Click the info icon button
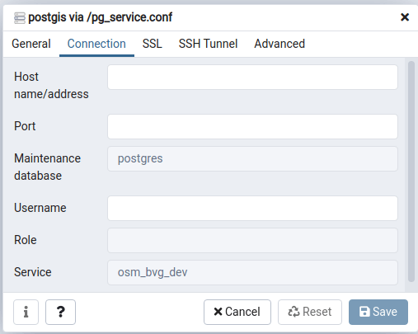 point(26,312)
